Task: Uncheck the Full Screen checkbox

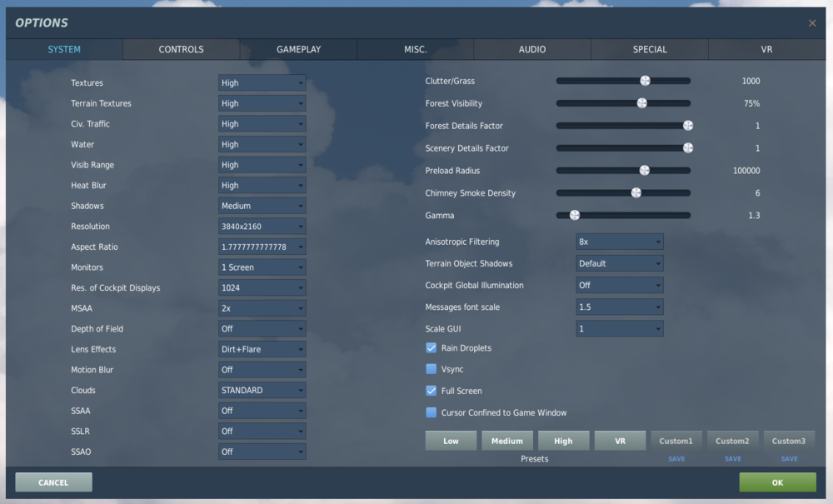Action: coord(431,391)
